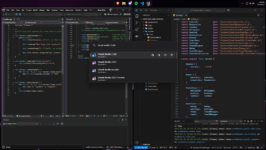The image size is (266, 150).
Task: Click the PREVIEW badge button in Visual Studio
Action: (x=127, y=14)
